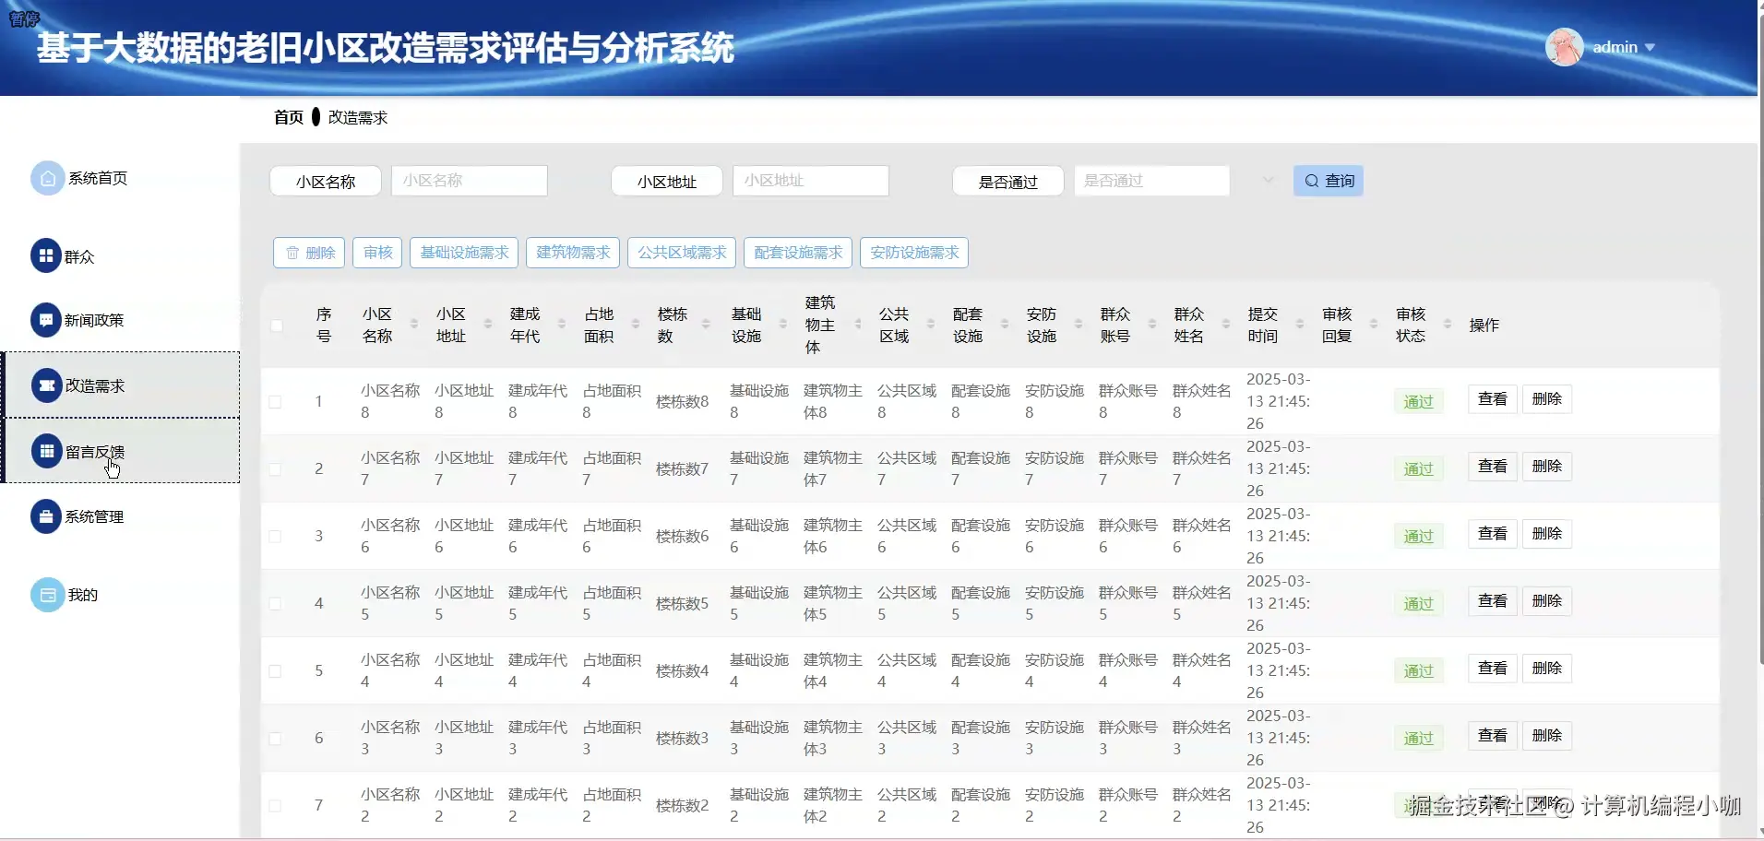The height and width of the screenshot is (841, 1764).
Task: Focus the 小区名称 search input
Action: (470, 181)
